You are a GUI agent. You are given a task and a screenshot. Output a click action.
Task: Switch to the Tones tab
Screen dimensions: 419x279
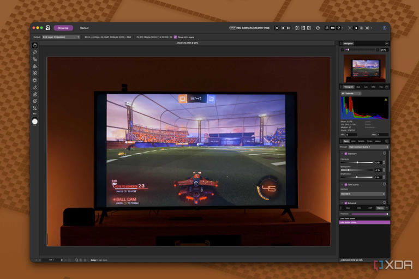pyautogui.click(x=369, y=141)
